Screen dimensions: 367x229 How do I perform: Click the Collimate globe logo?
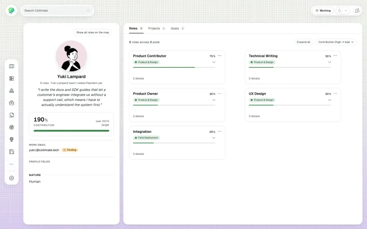click(x=11, y=11)
